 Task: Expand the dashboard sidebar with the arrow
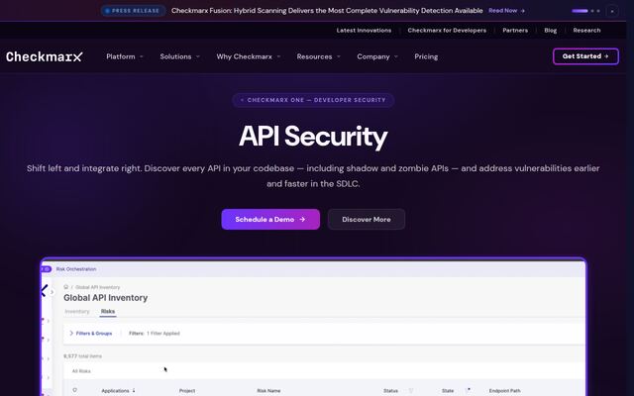tap(52, 291)
